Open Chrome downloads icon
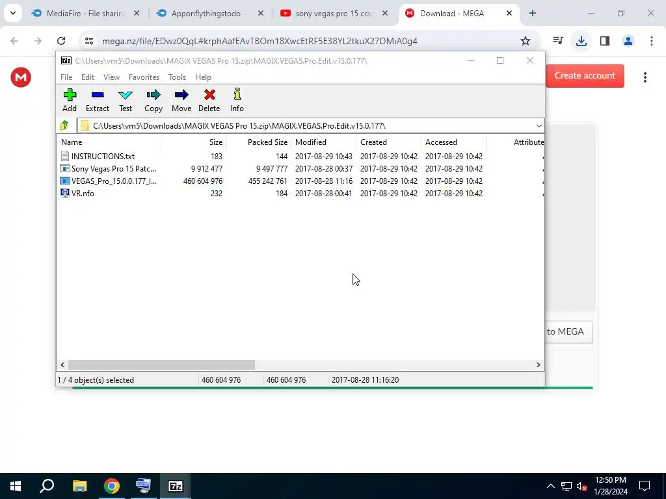 coord(581,41)
